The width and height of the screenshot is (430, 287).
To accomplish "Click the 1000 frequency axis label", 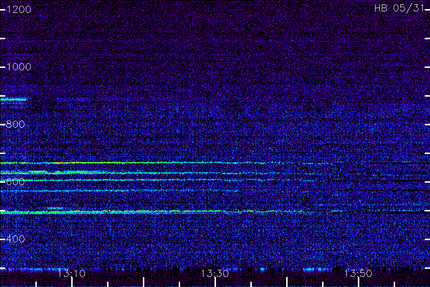I will click(19, 67).
